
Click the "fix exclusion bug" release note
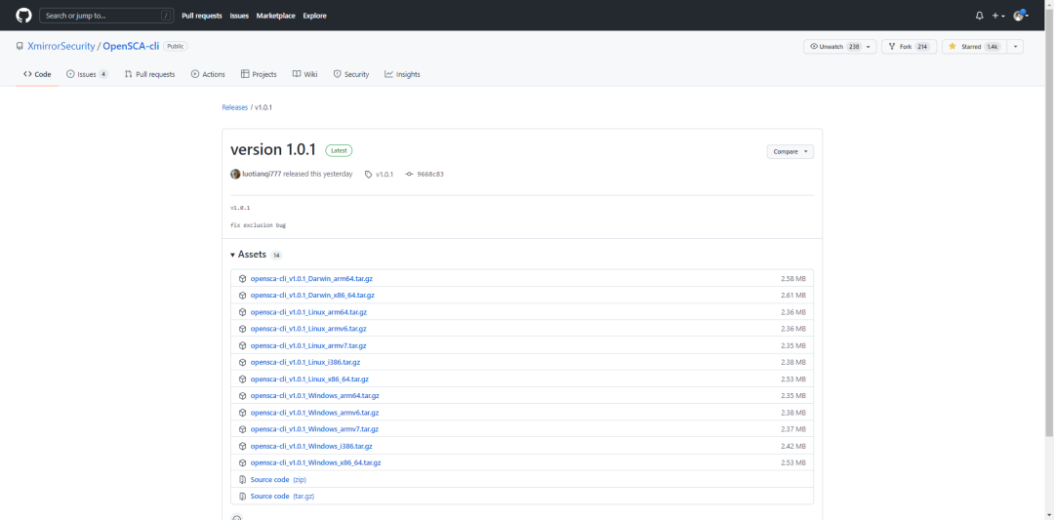pos(258,225)
